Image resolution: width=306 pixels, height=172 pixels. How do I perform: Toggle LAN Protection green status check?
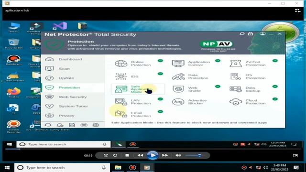point(160,99)
